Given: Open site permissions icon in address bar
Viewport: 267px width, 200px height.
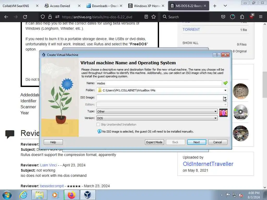Looking at the screenshot, I should click(57, 17).
